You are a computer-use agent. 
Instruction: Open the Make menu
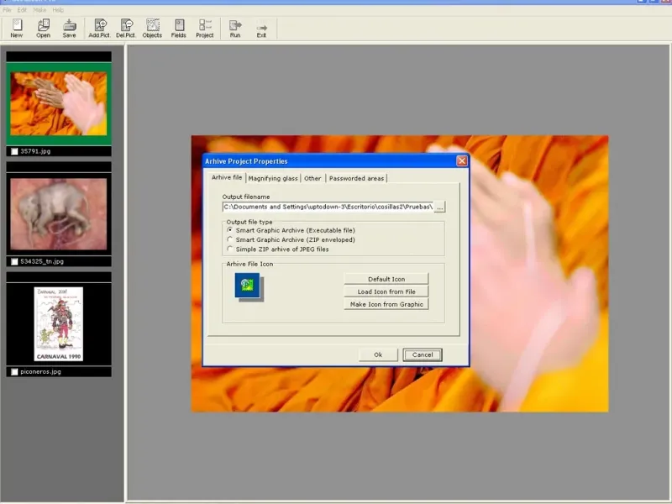click(39, 10)
